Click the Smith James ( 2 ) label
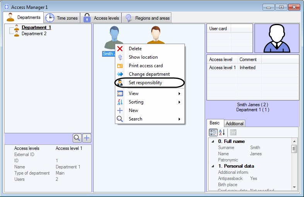The image size is (304, 197). pyautogui.click(x=253, y=105)
